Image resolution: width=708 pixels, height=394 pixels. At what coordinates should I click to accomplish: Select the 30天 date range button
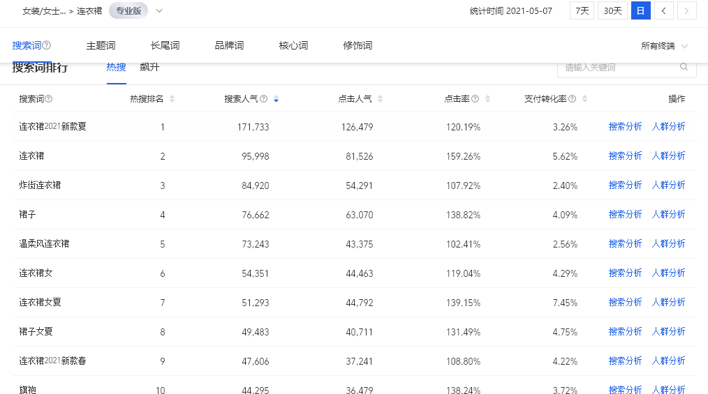[613, 11]
